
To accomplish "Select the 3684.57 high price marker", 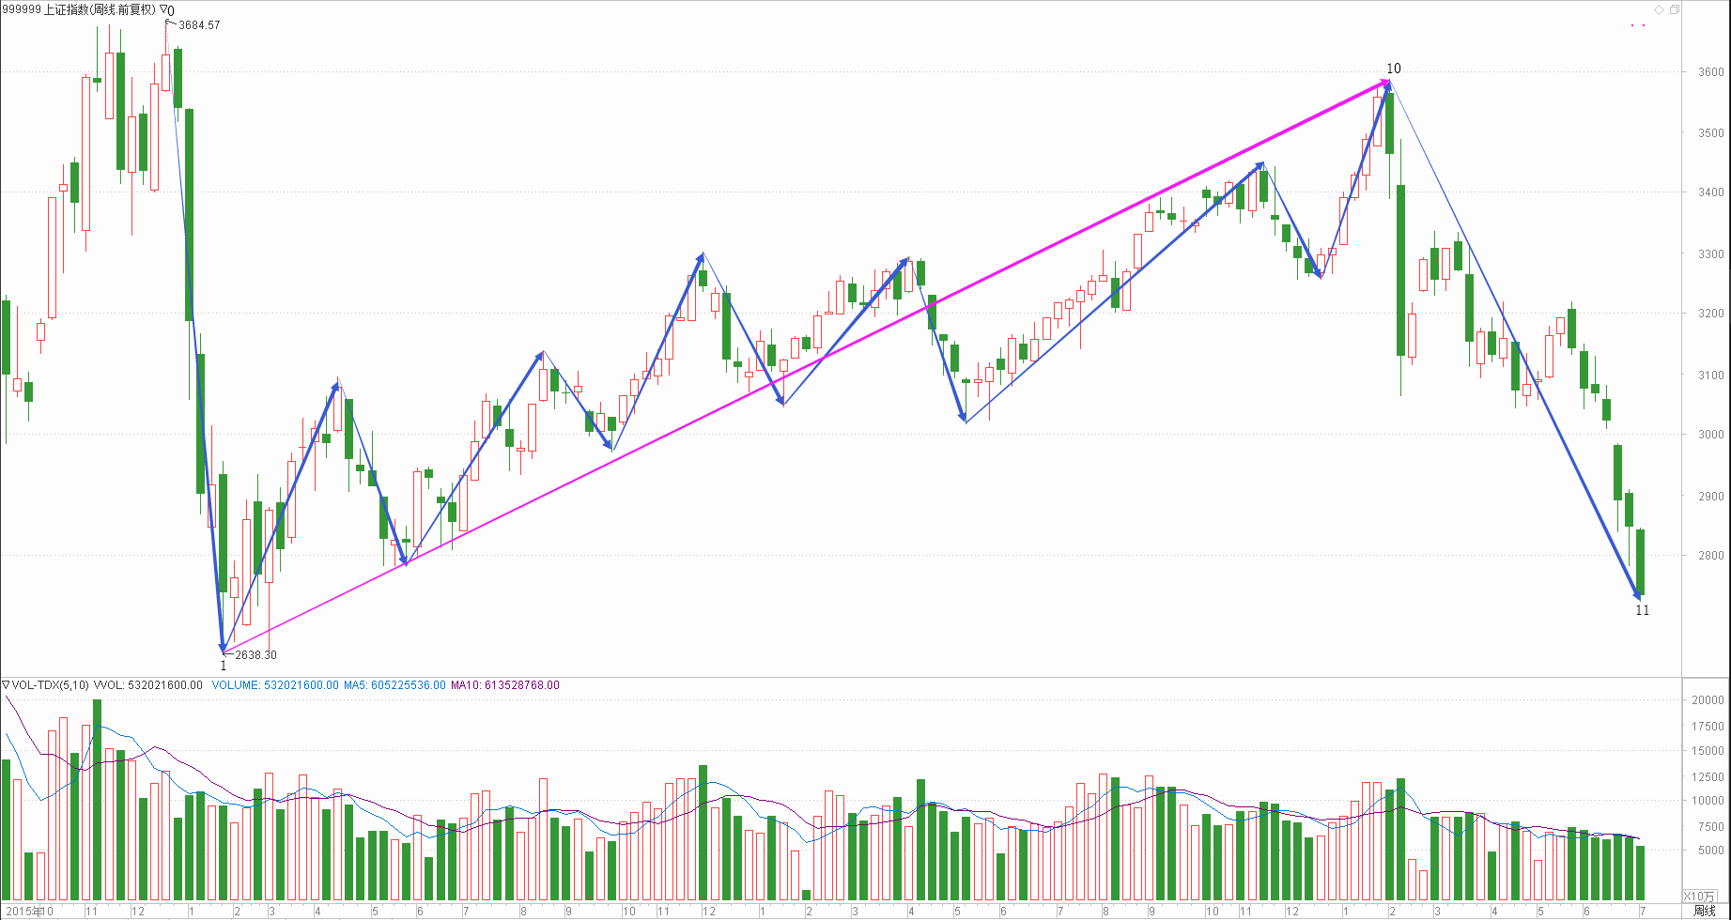I will [x=199, y=25].
